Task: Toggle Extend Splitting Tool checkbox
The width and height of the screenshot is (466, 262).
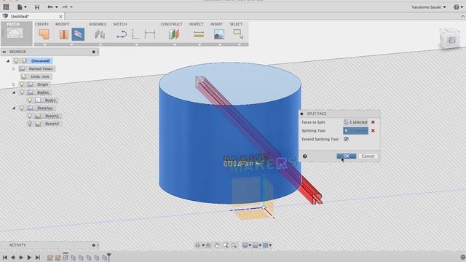Action: coord(347,139)
